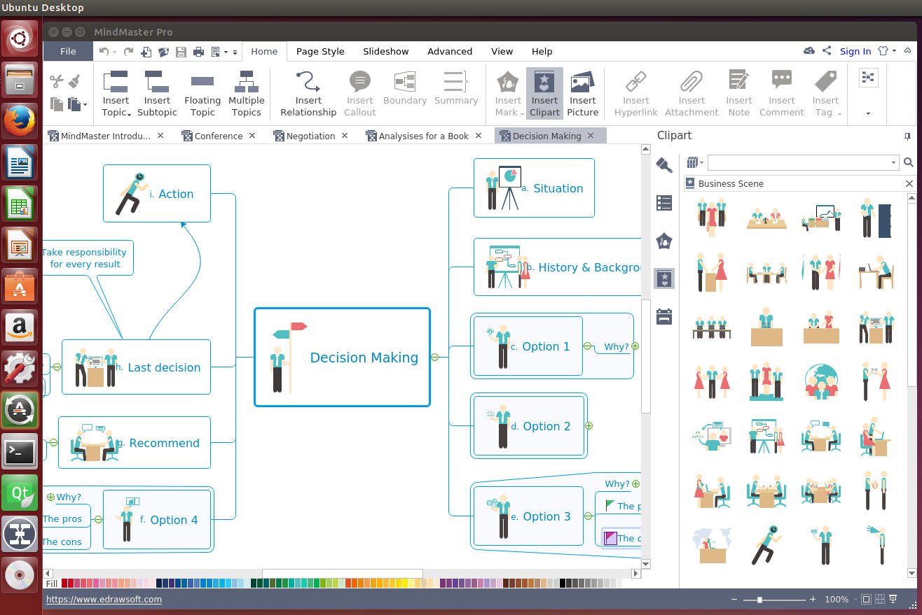Collapse the Decision Making right branch
Screen dimensions: 922x615
pyautogui.click(x=434, y=358)
